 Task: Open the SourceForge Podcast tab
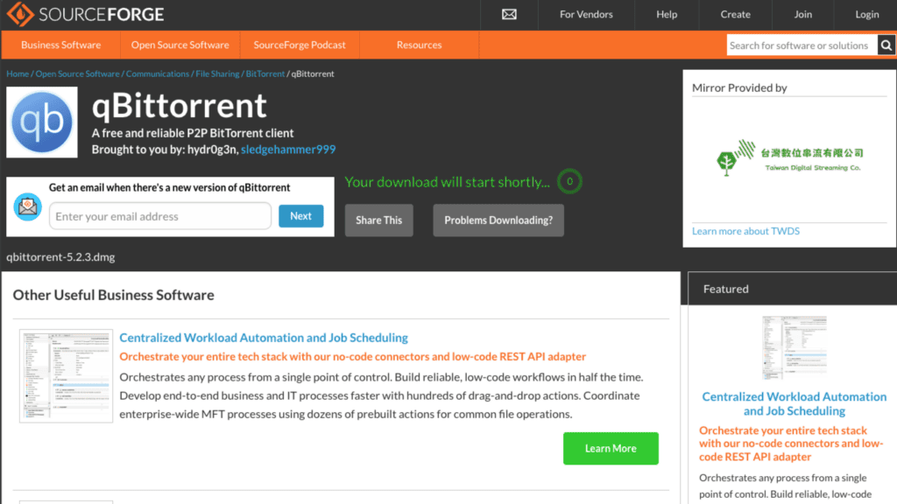point(300,45)
